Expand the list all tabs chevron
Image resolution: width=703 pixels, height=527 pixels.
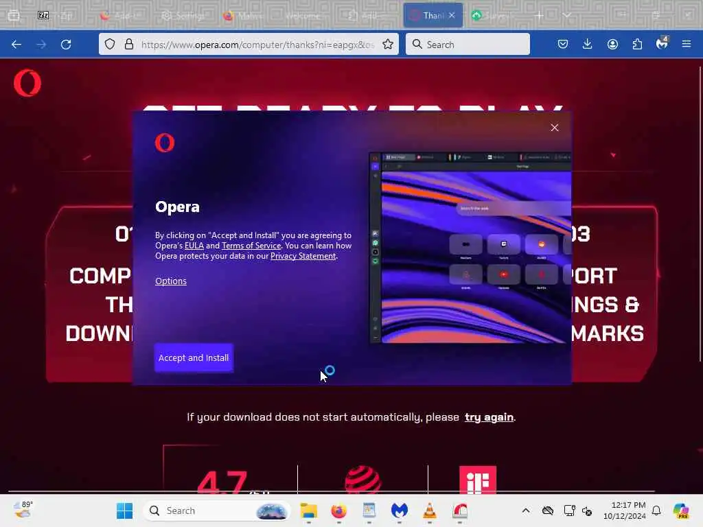(566, 16)
